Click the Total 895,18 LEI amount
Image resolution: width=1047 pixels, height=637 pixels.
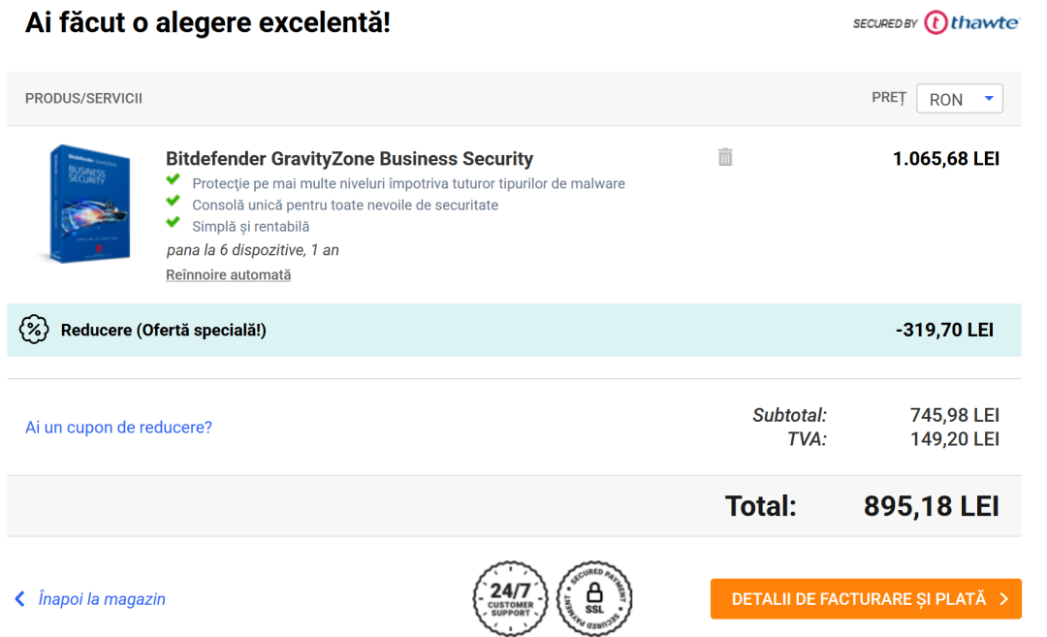[932, 506]
